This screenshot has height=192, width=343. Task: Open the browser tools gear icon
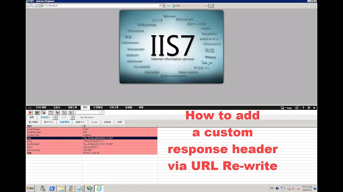[314, 6]
